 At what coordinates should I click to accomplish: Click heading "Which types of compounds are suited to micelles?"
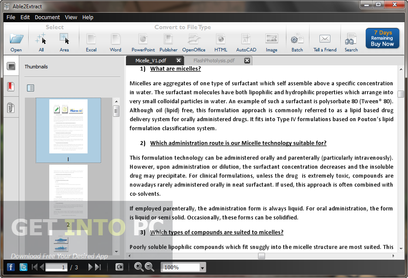[217, 232]
